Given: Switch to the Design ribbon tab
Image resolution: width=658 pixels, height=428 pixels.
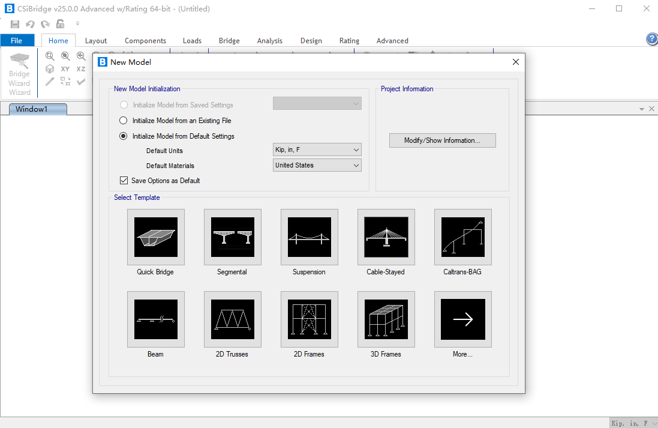Looking at the screenshot, I should tap(311, 40).
